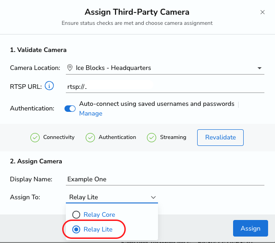Click the Assign To Relay Lite combo box
This screenshot has width=275, height=243.
click(x=112, y=197)
